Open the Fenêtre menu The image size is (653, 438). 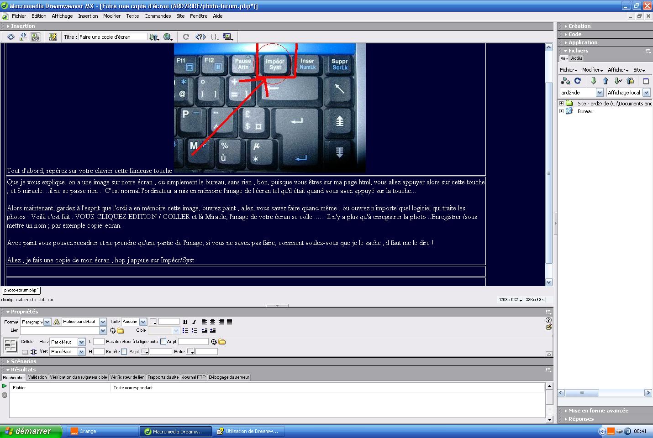(199, 16)
